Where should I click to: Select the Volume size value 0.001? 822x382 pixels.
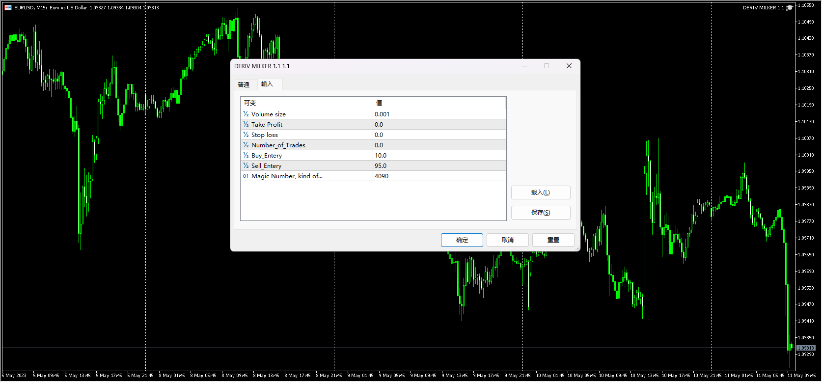click(x=439, y=114)
